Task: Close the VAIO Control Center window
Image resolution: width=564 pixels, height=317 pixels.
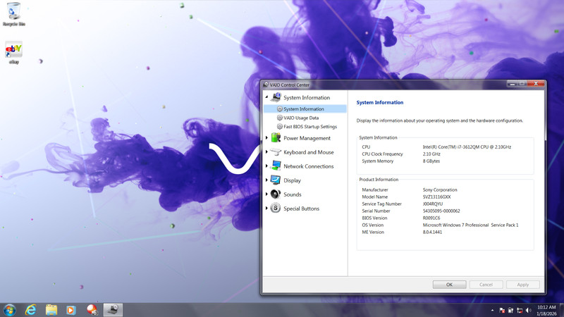Action: point(536,84)
